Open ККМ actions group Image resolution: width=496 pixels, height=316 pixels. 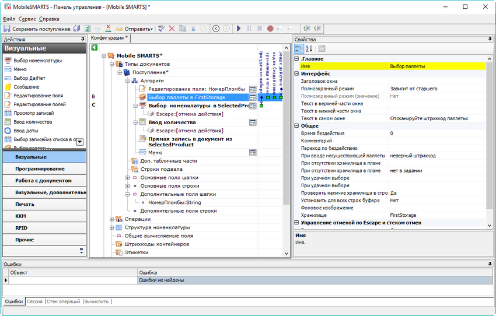(44, 216)
